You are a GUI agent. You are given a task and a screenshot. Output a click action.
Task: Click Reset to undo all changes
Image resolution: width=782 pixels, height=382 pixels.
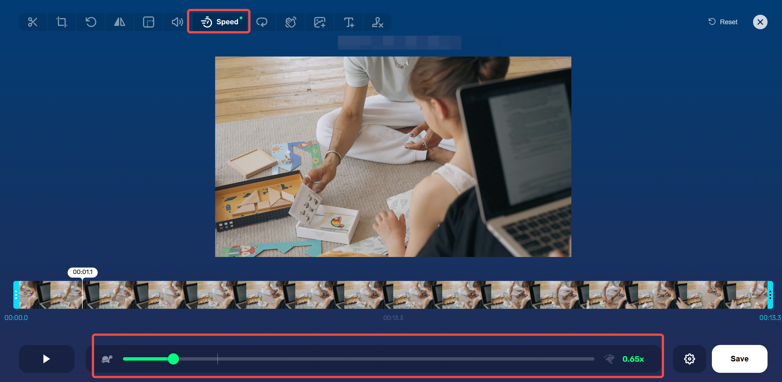[722, 21]
